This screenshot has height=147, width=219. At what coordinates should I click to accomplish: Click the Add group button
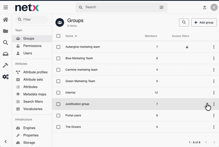pos(204,22)
